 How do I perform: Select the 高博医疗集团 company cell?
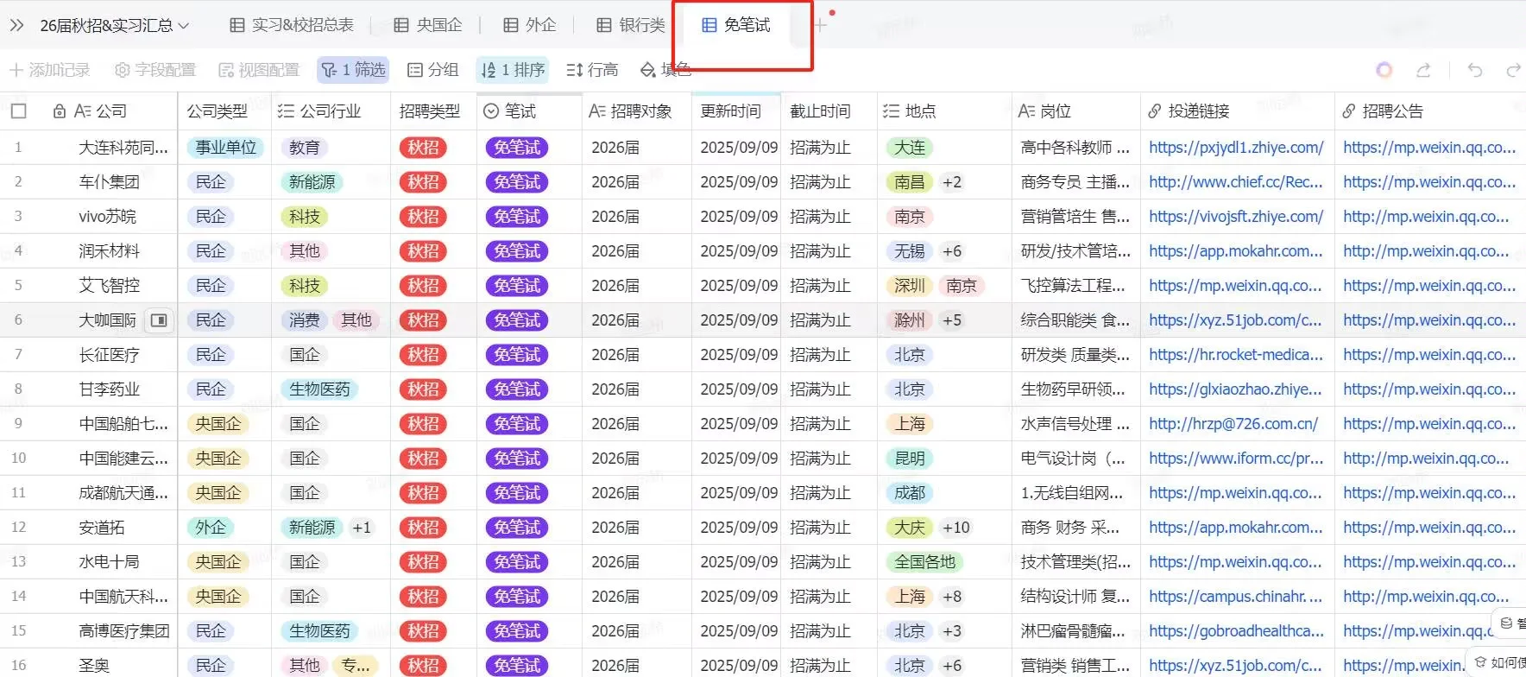(124, 631)
